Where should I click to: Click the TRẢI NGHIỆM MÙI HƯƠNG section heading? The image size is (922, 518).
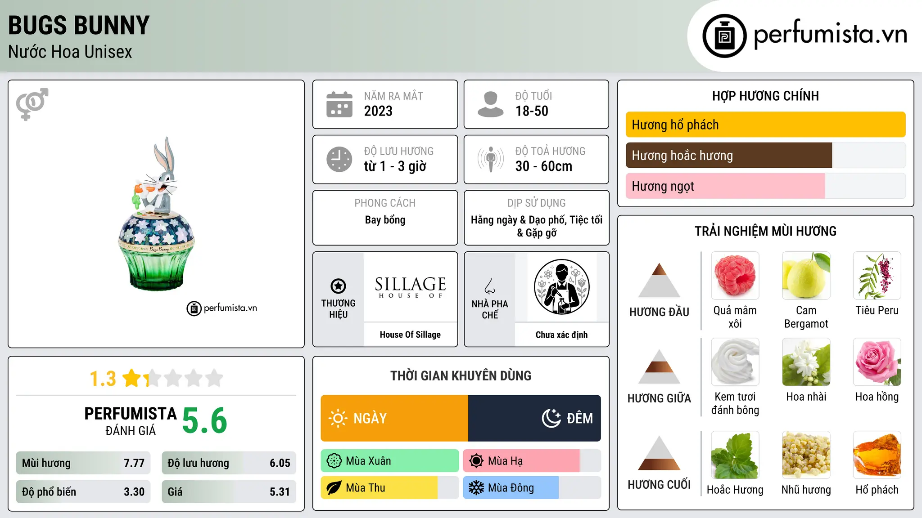(765, 231)
